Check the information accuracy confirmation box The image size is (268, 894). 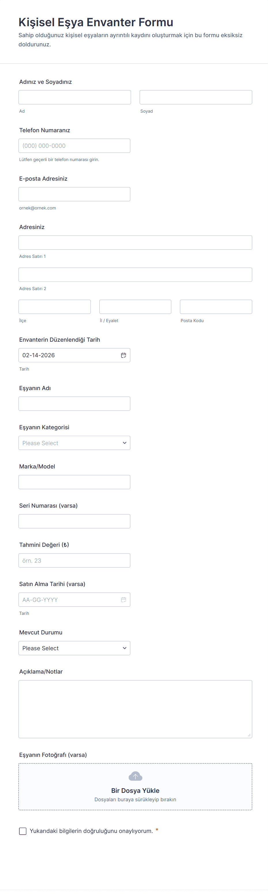click(23, 831)
